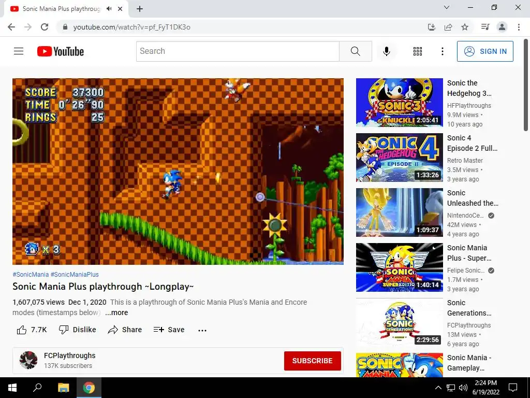Open the #SonicManiaPlus hashtag link

(75, 275)
